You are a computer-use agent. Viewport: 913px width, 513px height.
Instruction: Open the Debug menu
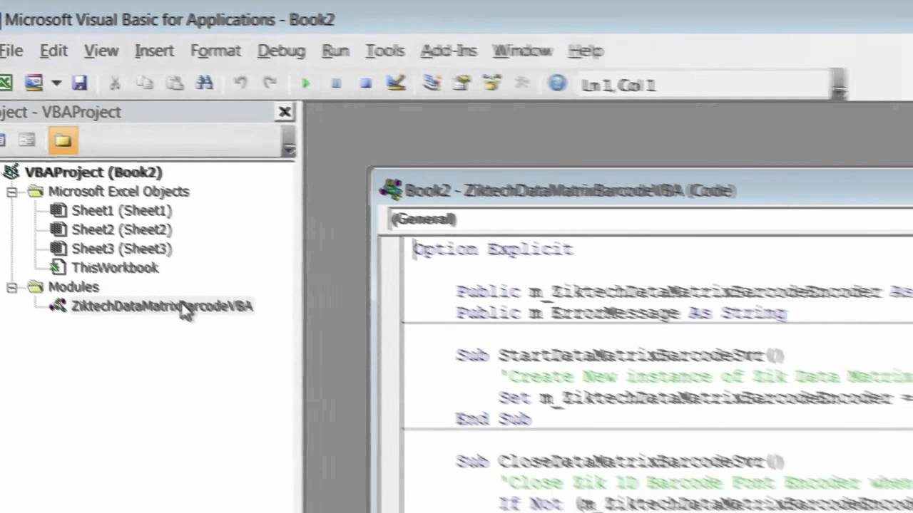coord(281,51)
